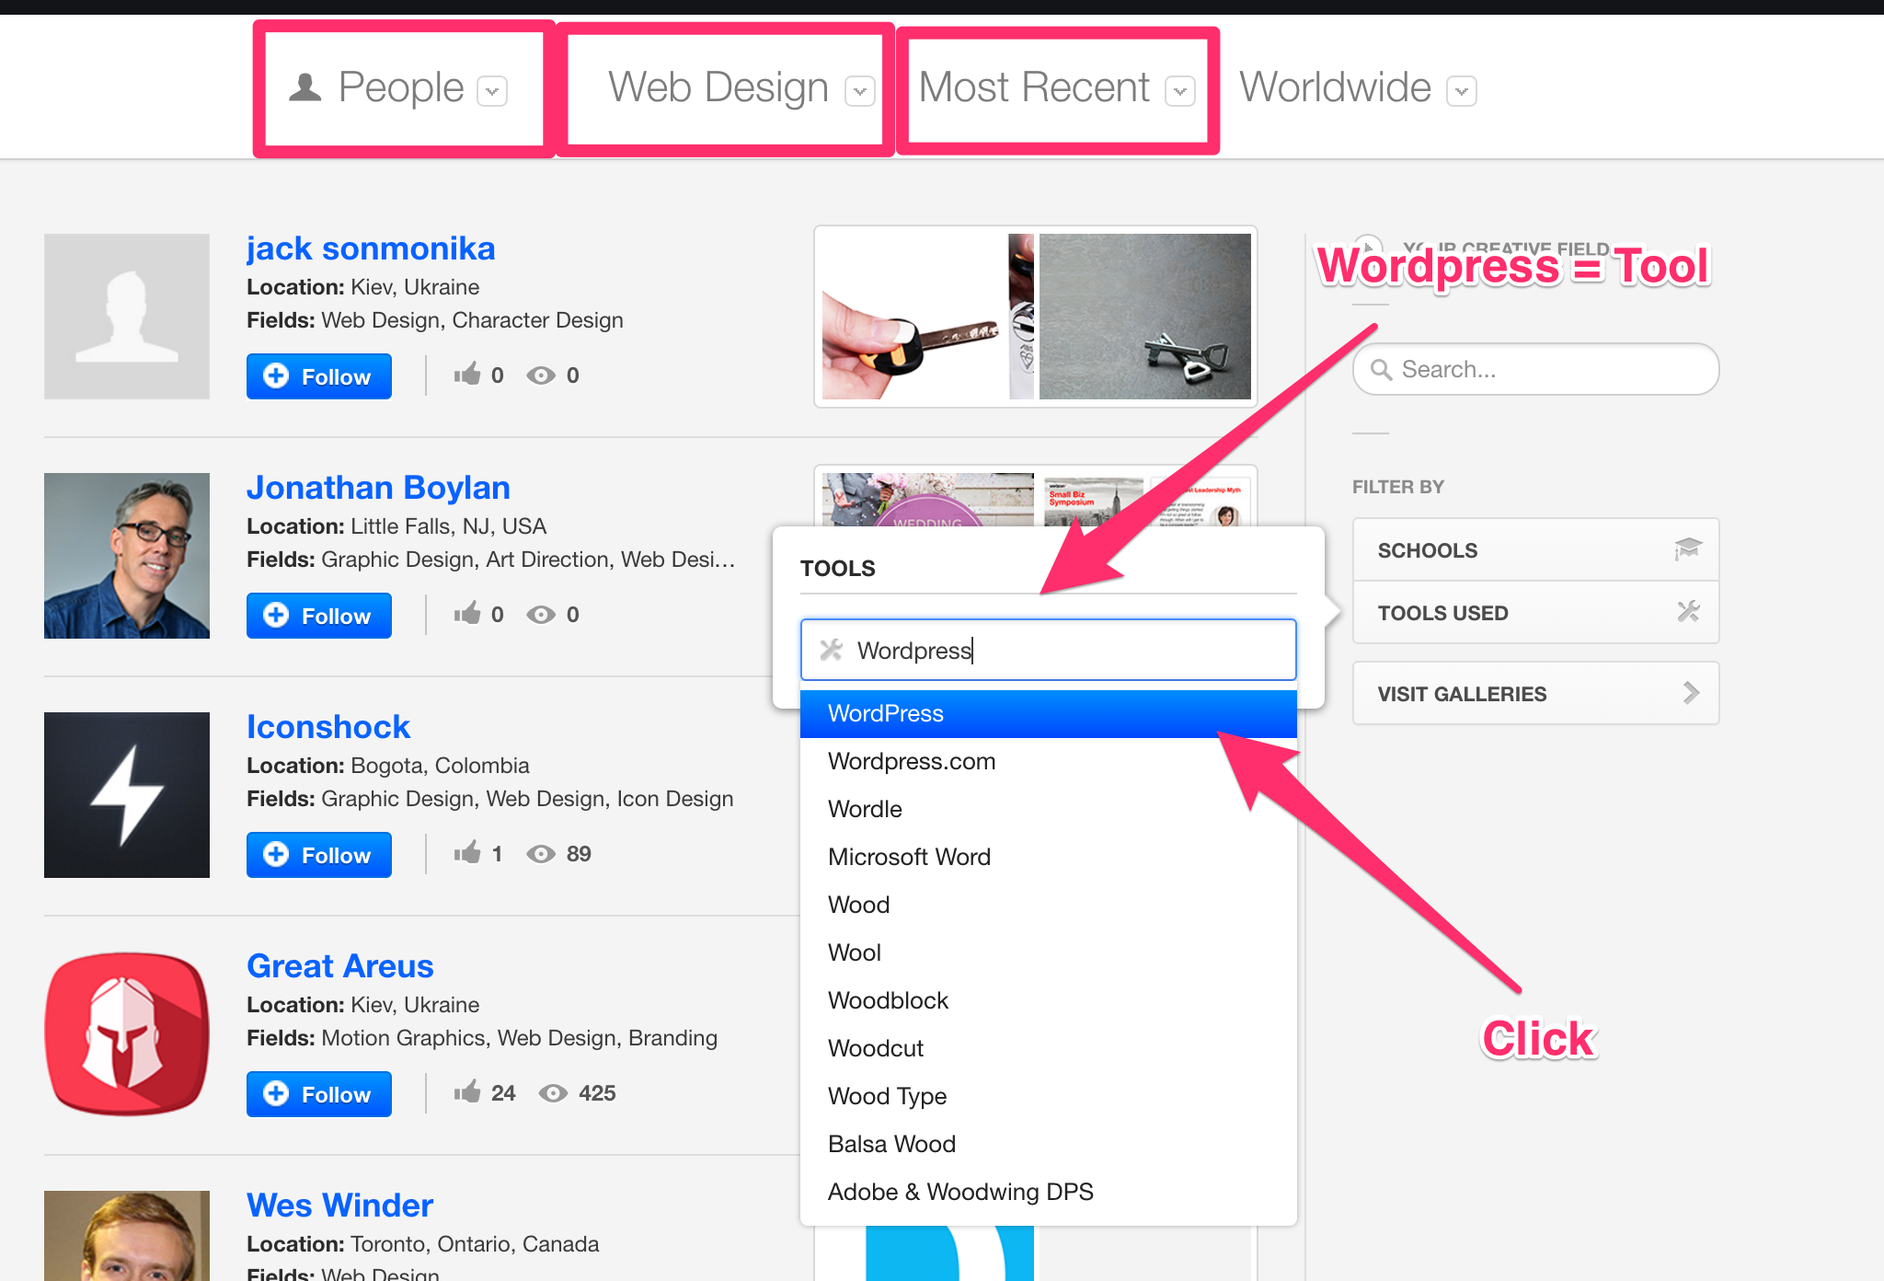Open jack sonmonika's key project thumbnail

pyautogui.click(x=928, y=317)
